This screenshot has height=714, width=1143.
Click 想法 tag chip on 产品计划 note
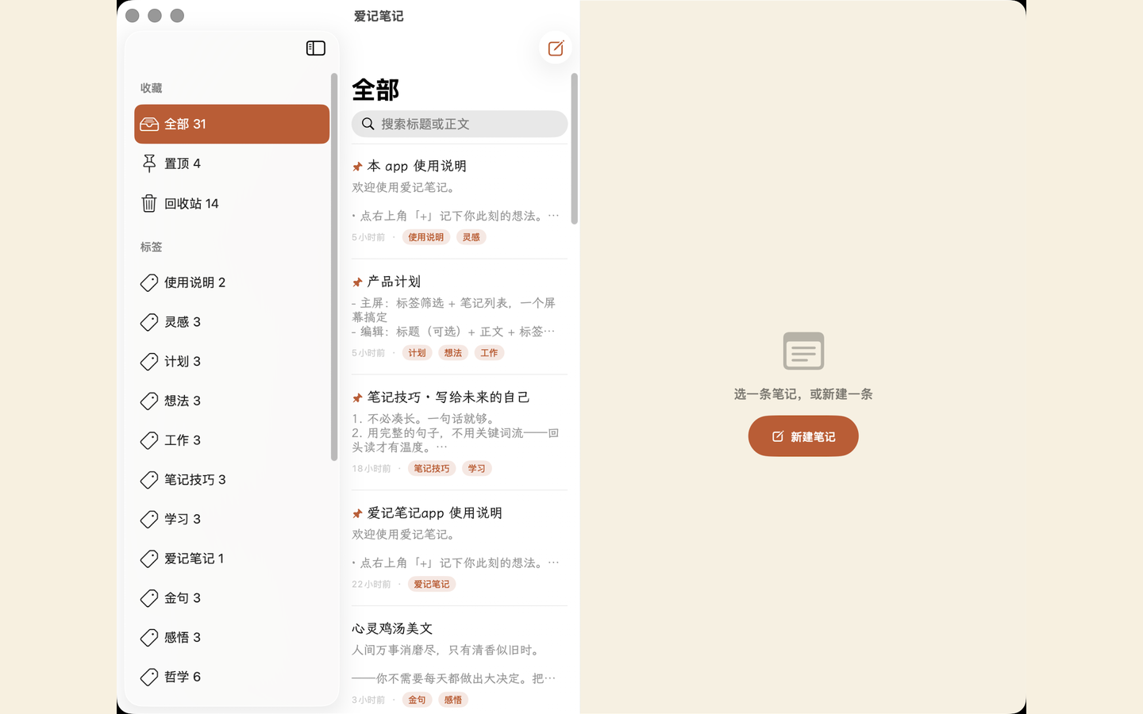(x=453, y=353)
